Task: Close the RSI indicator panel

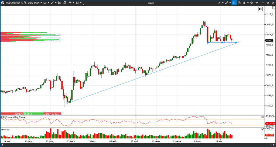Action: click(263, 117)
